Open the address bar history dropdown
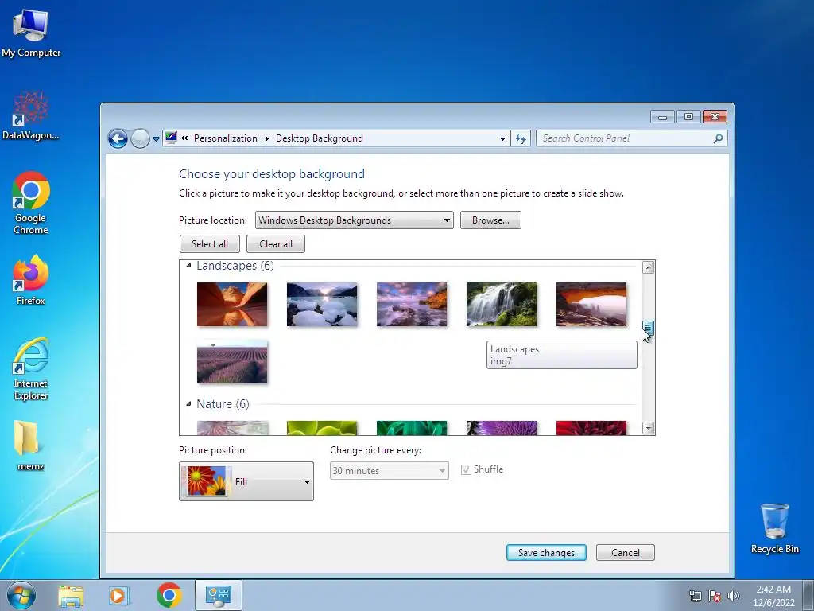The height and width of the screenshot is (611, 814). pos(502,138)
